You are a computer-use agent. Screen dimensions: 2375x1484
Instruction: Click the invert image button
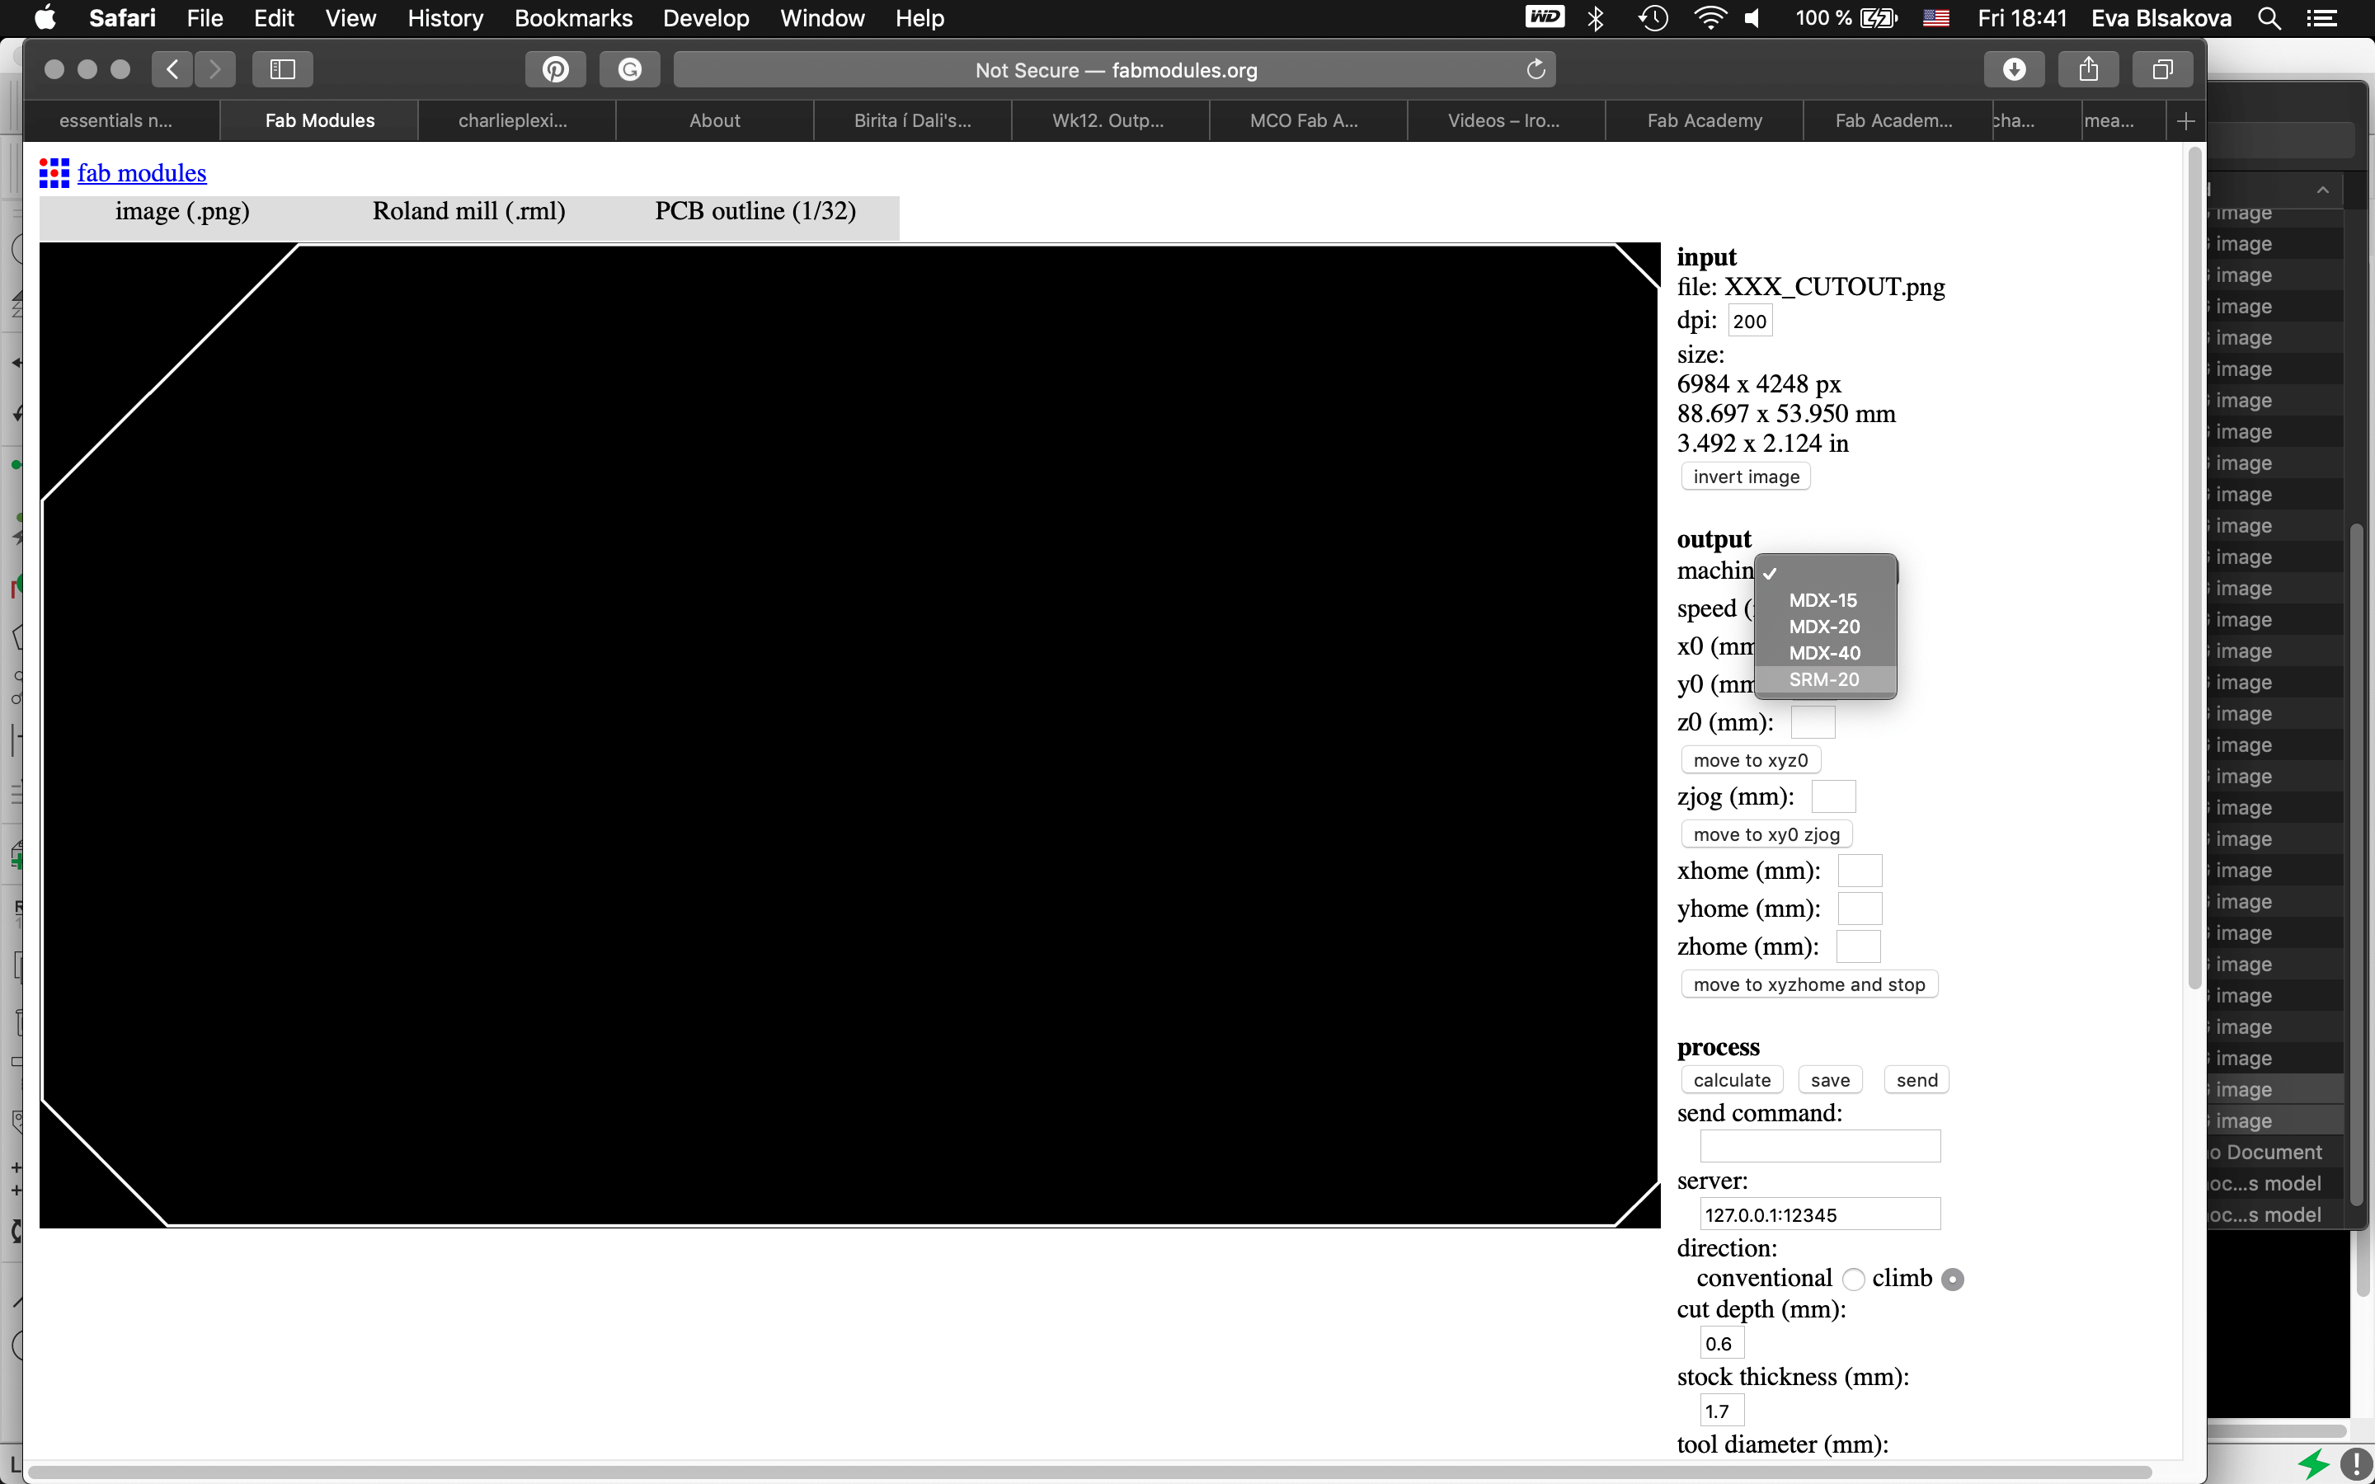point(1746,477)
